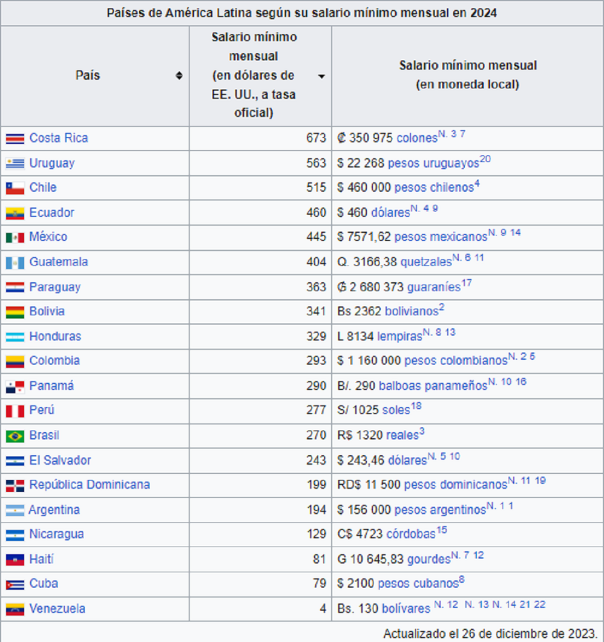604x642 pixels.
Task: Open the pesos dominicanos currency link
Action: coord(456,485)
